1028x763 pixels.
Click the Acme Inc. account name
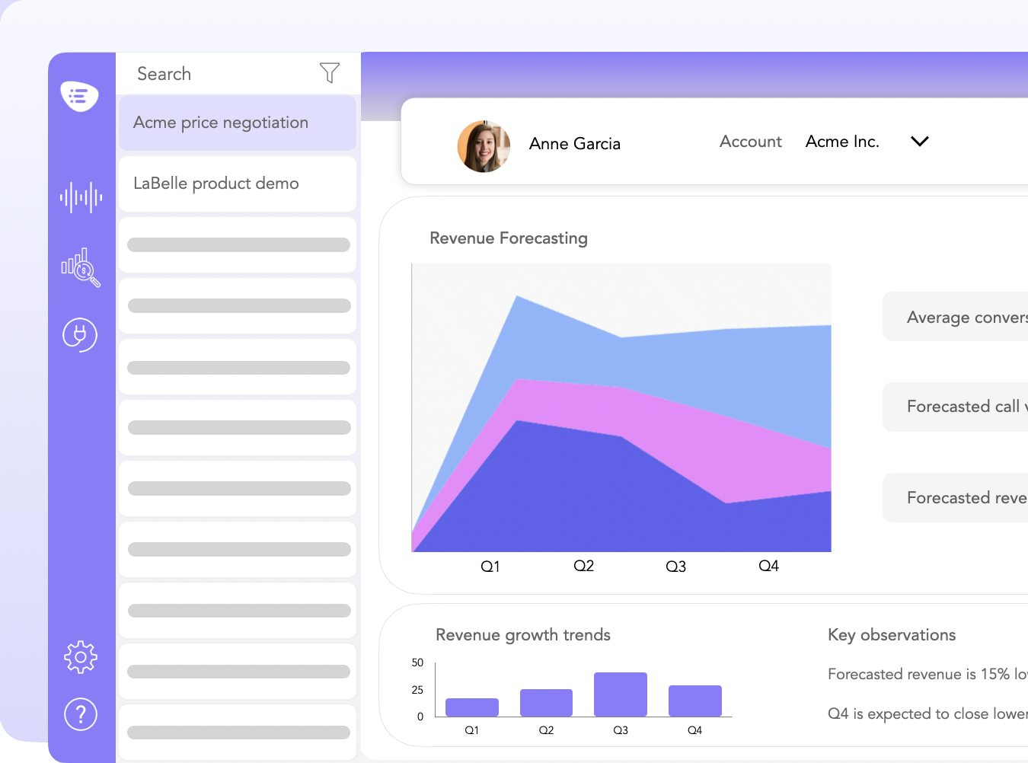(842, 142)
